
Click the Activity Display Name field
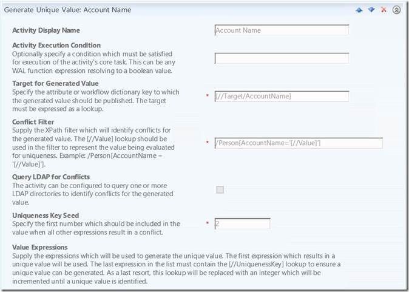pos(282,30)
